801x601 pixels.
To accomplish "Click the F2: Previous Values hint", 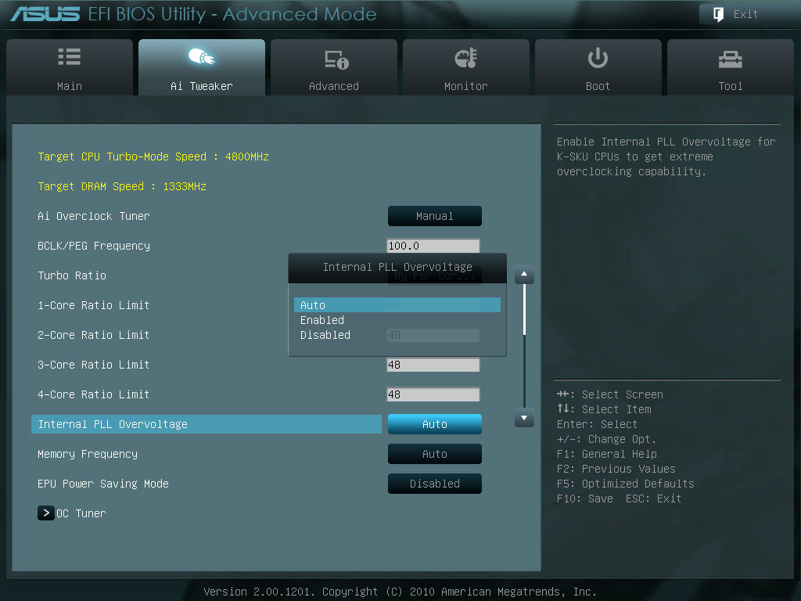I will click(x=616, y=469).
